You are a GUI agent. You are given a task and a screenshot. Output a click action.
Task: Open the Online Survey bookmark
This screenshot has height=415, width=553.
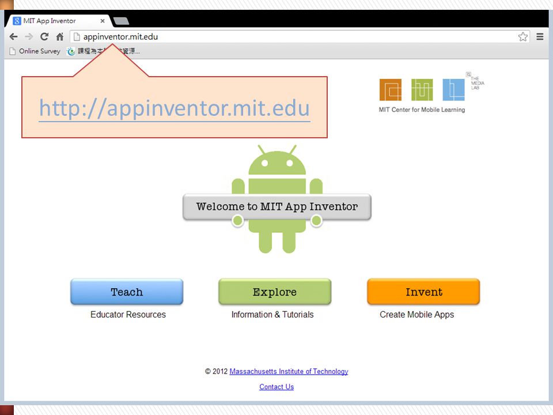click(x=35, y=51)
